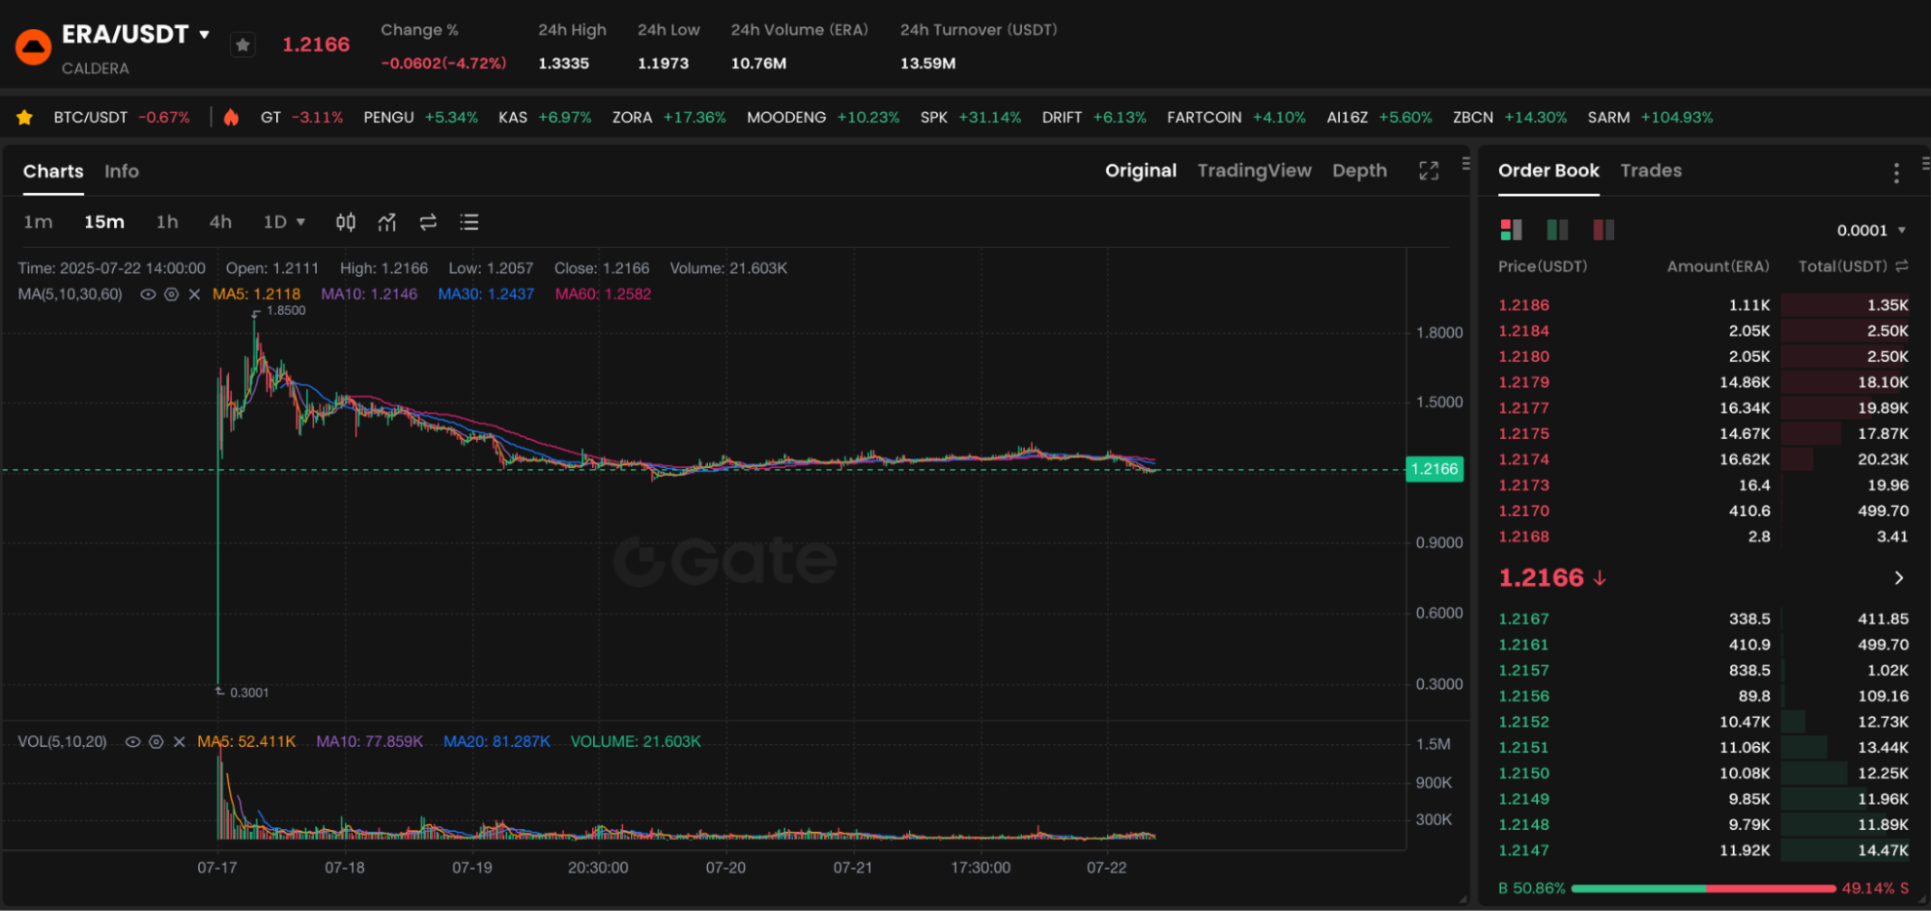Select the 1m timeframe
Viewport: 1931px width, 911px height.
point(38,222)
